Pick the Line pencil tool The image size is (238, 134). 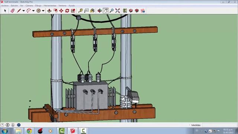[x=19, y=11]
